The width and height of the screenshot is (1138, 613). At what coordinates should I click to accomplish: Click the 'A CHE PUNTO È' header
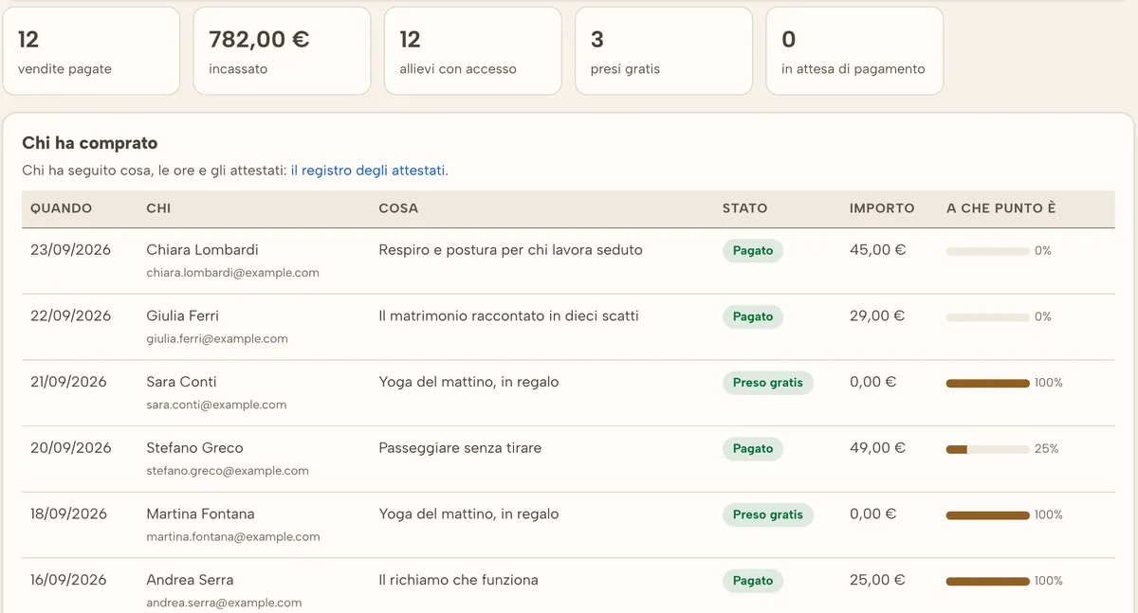coord(1001,208)
